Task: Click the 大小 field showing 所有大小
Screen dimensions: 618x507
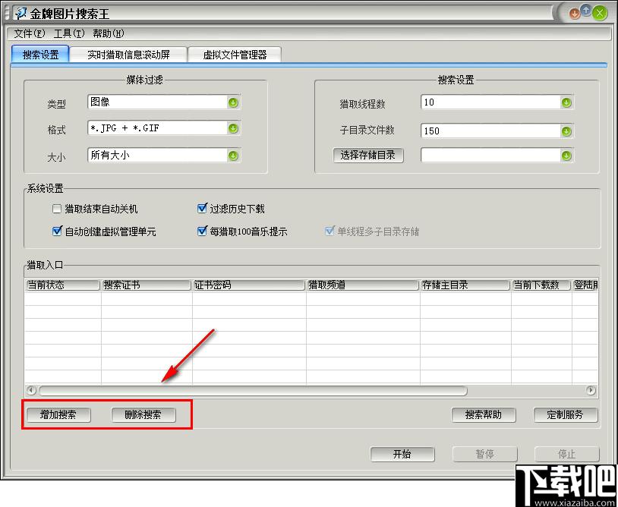Action: click(x=163, y=156)
